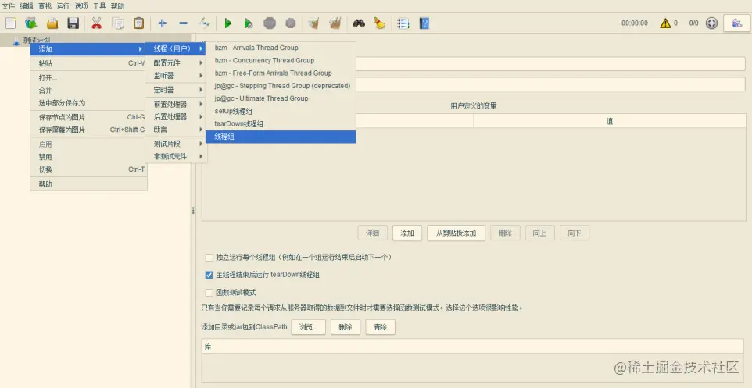Click the Copy toolbar icon

pyautogui.click(x=117, y=23)
